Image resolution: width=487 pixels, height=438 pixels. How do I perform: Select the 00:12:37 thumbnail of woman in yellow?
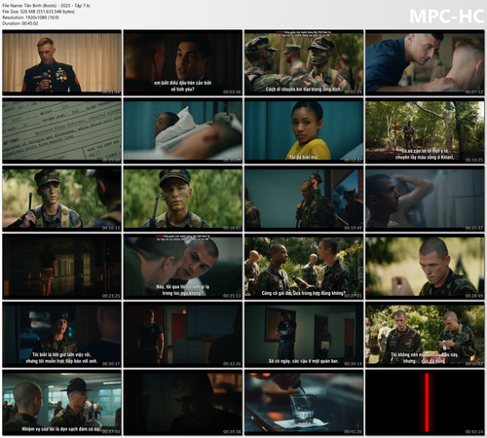pos(304,130)
